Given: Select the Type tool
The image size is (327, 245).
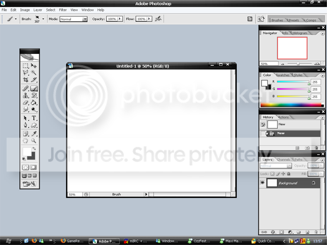Looking at the screenshot, I should tap(34, 118).
